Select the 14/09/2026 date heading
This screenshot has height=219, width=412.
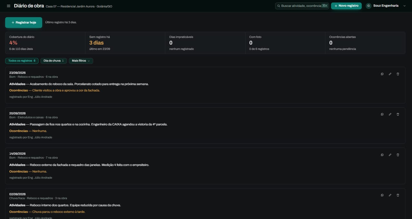click(x=17, y=154)
